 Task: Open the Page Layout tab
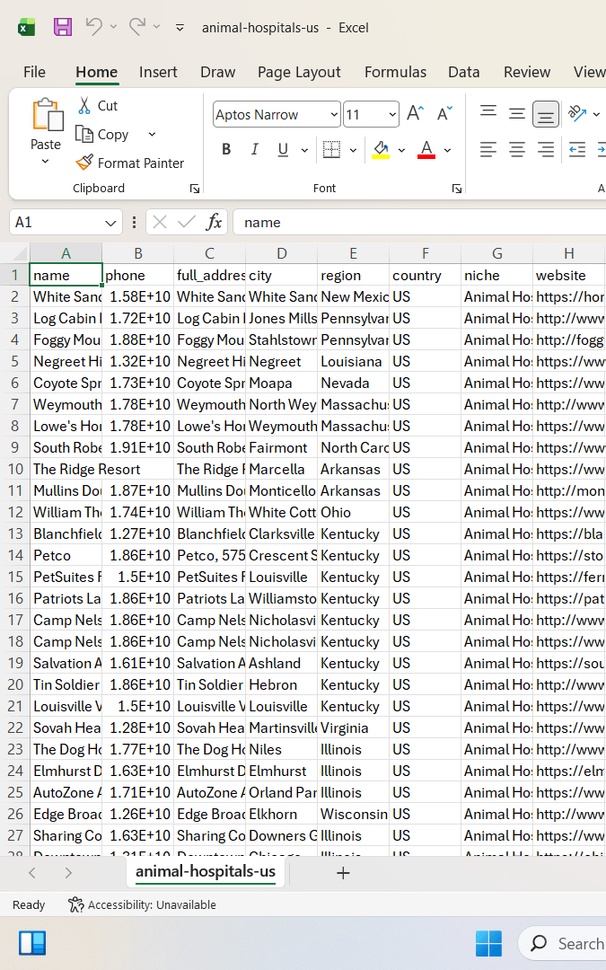tap(299, 73)
